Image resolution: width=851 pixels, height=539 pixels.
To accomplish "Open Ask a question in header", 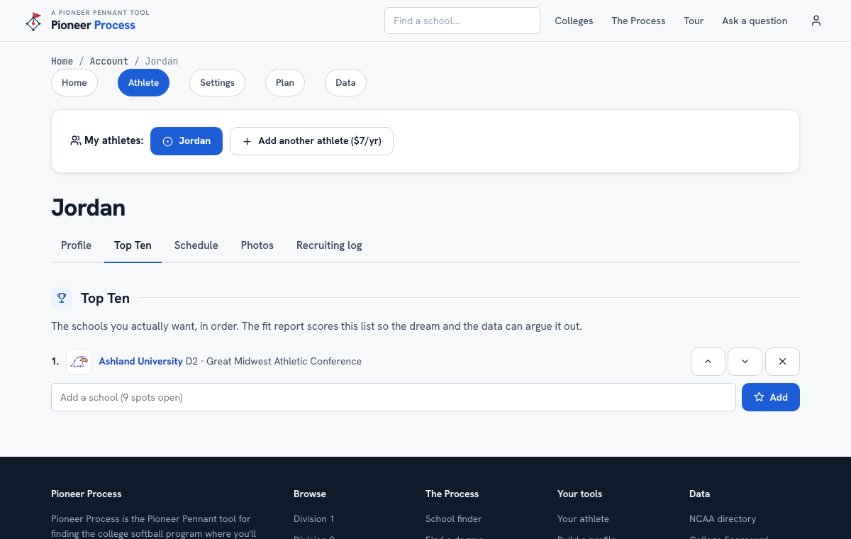I will (755, 21).
